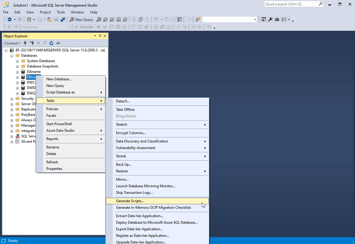The height and width of the screenshot is (244, 355).
Task: Open the Edit menu
Action: coord(17,12)
